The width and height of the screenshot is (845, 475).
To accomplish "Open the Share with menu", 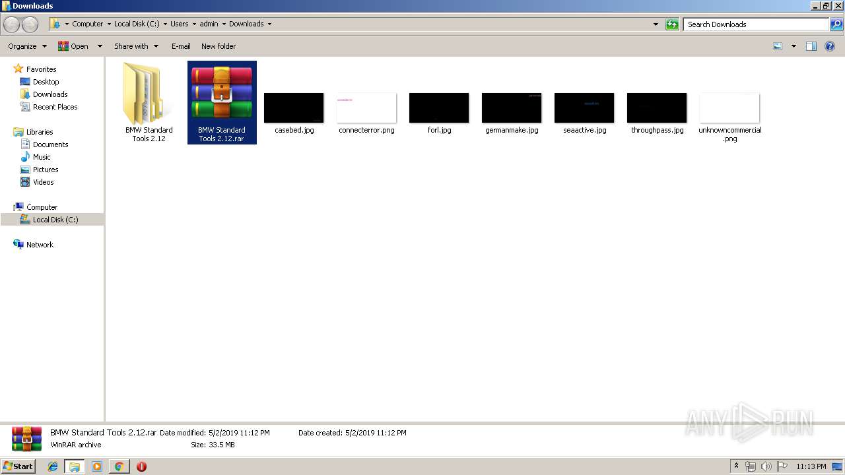I will coord(136,46).
